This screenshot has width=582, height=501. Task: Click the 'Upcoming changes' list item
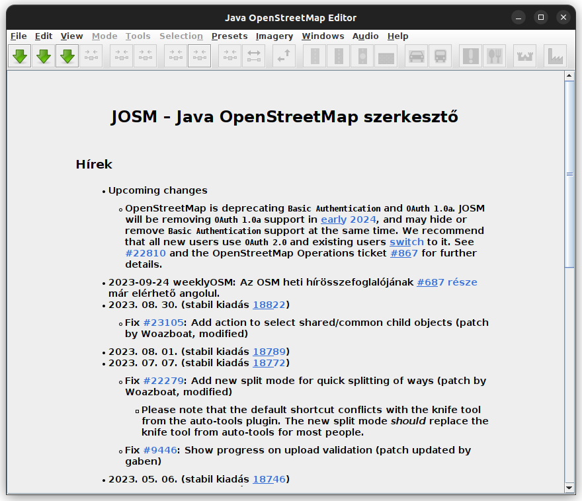(x=158, y=190)
